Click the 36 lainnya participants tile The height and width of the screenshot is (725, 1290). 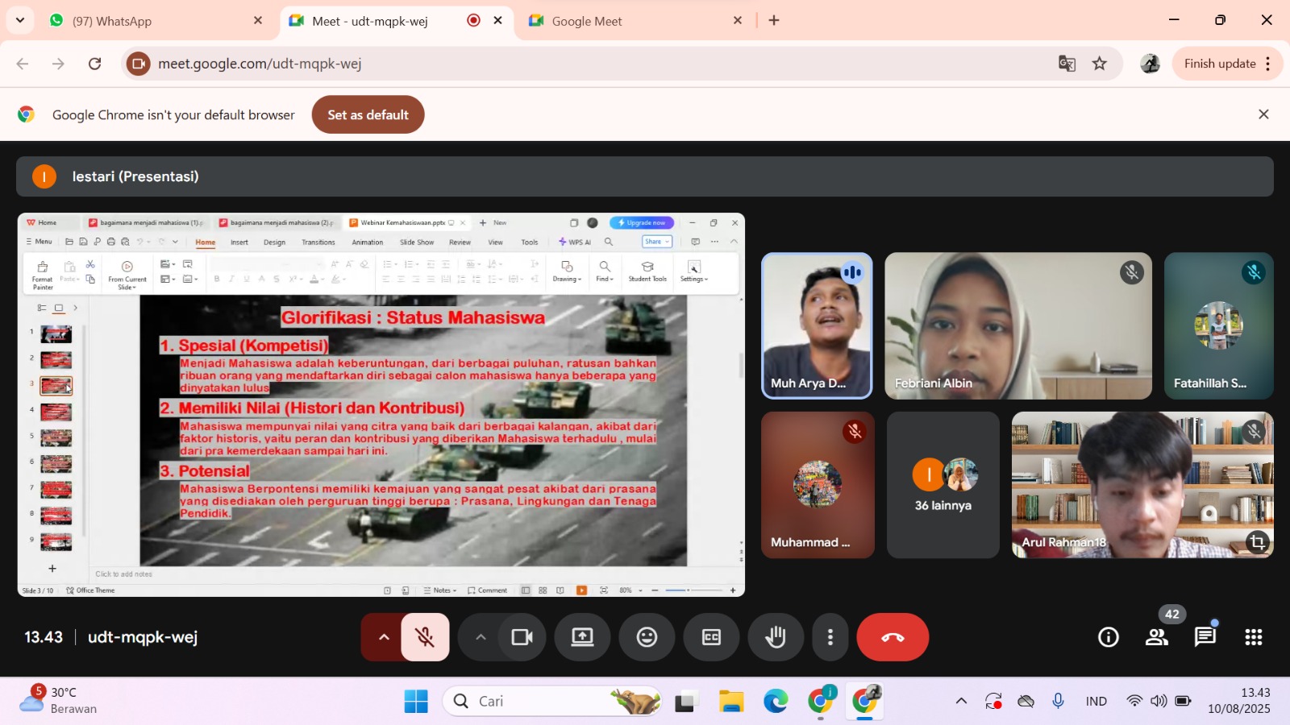point(943,485)
